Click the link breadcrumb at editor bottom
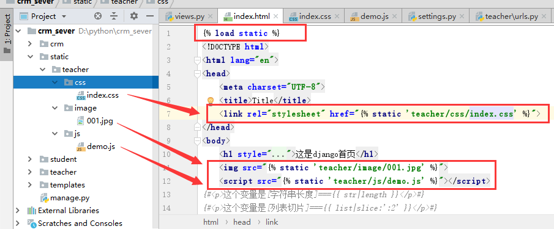 coord(272,222)
